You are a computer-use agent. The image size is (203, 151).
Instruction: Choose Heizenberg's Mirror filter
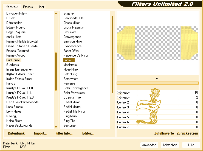[76, 55]
